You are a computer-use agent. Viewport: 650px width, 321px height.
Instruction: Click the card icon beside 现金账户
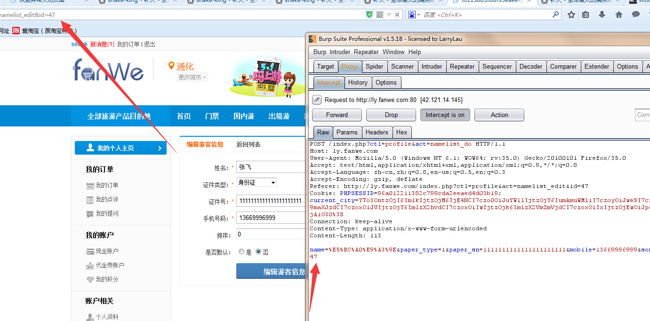(x=90, y=251)
